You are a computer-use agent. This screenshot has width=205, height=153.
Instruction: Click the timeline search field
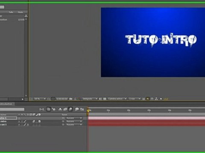click(12, 109)
